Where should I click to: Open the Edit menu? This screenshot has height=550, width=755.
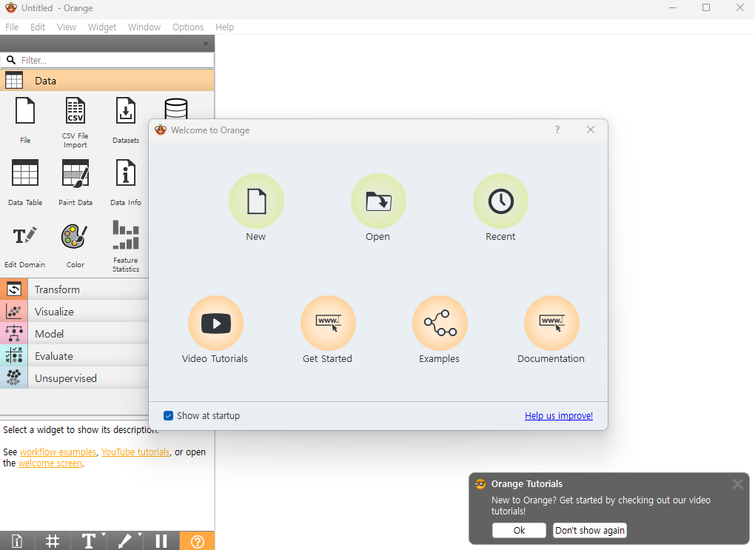[x=38, y=27]
